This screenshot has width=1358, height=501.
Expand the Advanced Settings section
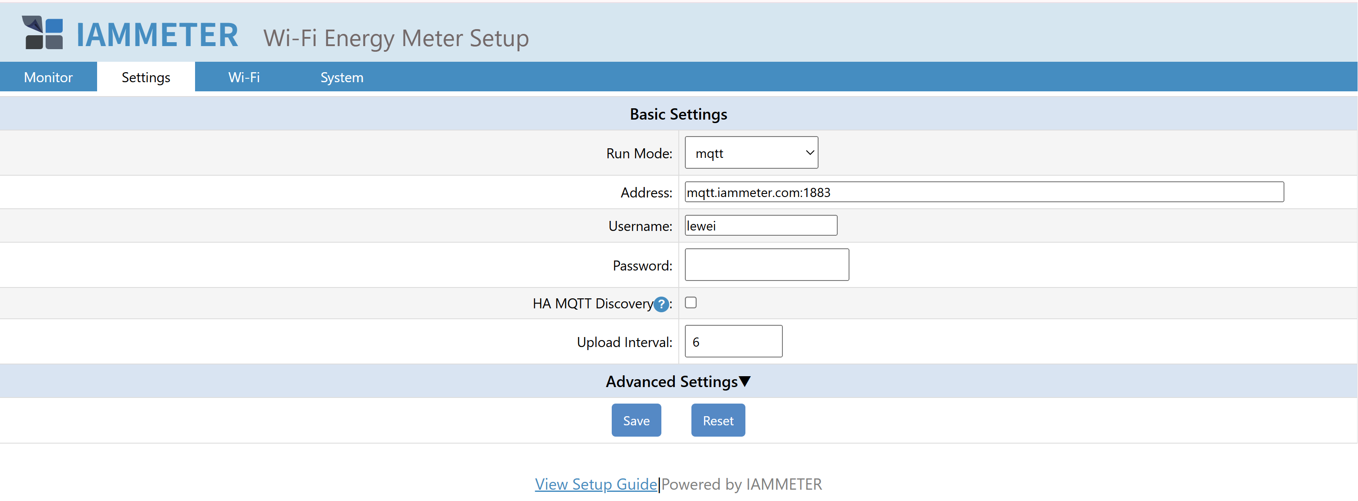[x=677, y=381]
